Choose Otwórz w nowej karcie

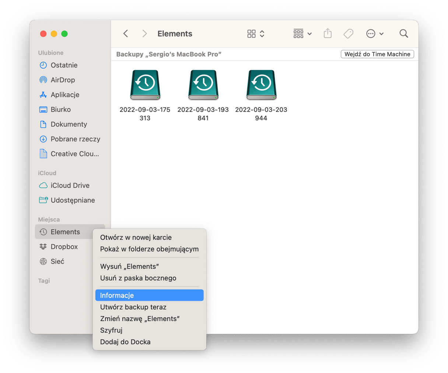click(149, 237)
